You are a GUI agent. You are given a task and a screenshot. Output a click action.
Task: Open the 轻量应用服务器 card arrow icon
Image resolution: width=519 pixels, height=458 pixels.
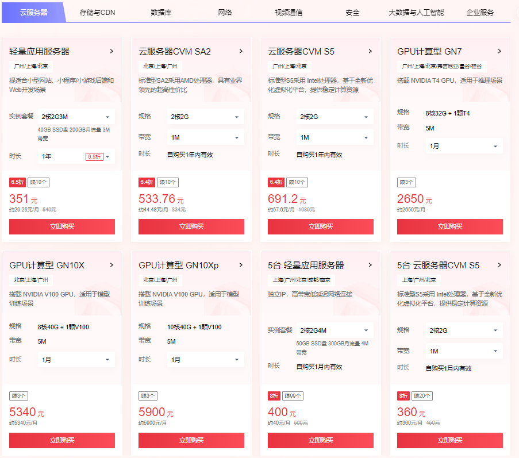[112, 51]
